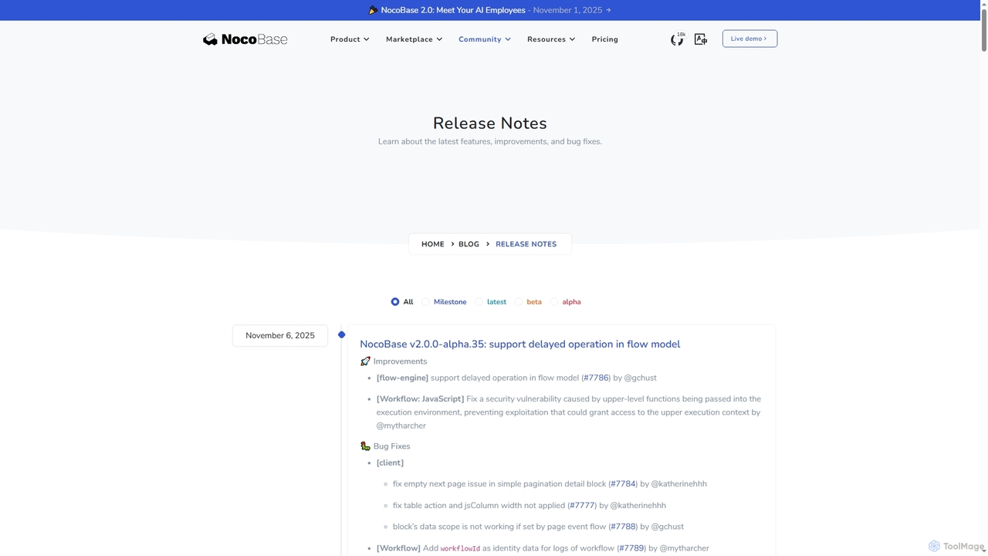
Task: Select the All release filter
Action: tap(402, 302)
